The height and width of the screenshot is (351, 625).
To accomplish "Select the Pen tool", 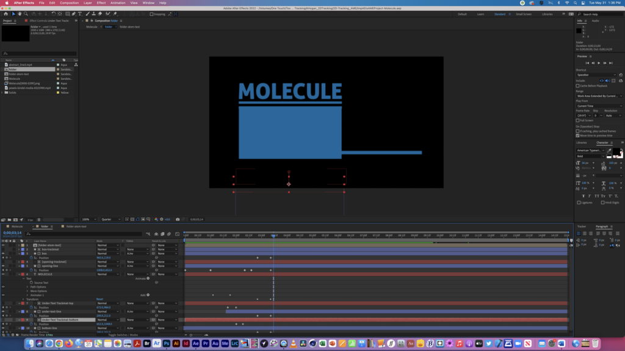I will [x=74, y=14].
